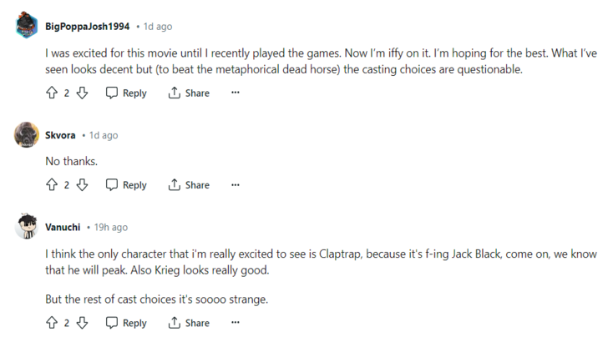
Task: Open more options on Skvora's comment
Action: pyautogui.click(x=236, y=185)
